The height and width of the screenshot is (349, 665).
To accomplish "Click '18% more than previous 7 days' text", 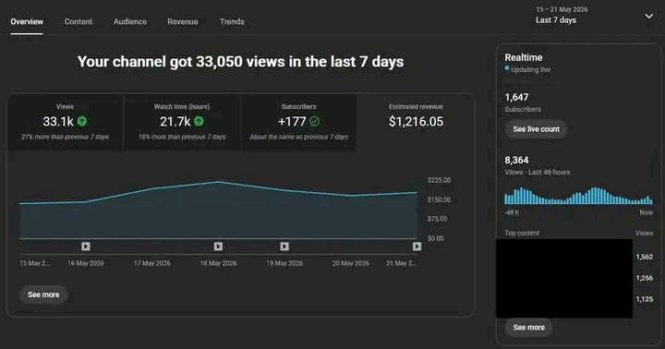I will coord(182,137).
